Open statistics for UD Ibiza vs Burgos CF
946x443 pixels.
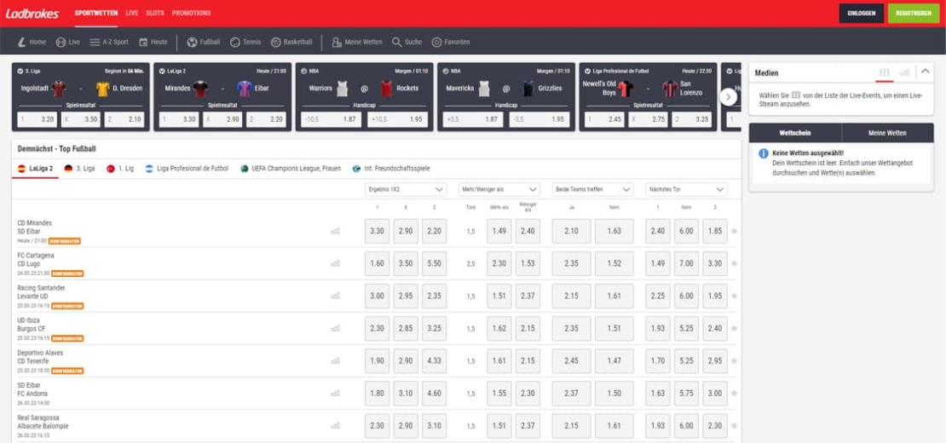pyautogui.click(x=336, y=329)
